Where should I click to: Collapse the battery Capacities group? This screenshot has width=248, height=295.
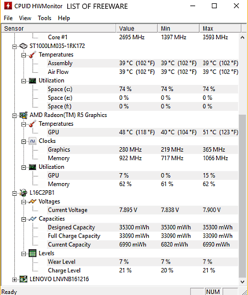(x=24, y=219)
